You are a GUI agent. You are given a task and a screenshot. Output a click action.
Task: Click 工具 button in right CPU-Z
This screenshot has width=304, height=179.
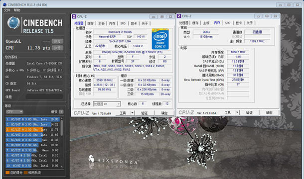pos(228,112)
